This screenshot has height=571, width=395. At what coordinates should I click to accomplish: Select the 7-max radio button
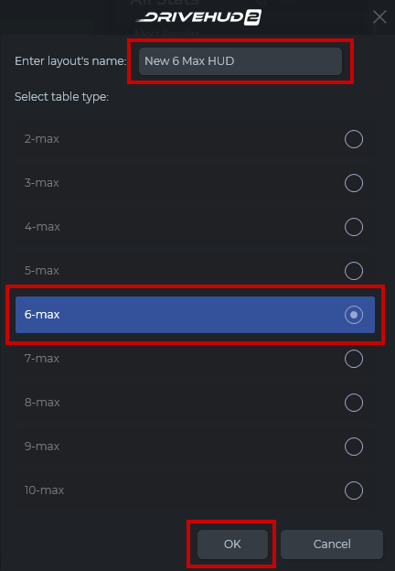[354, 359]
